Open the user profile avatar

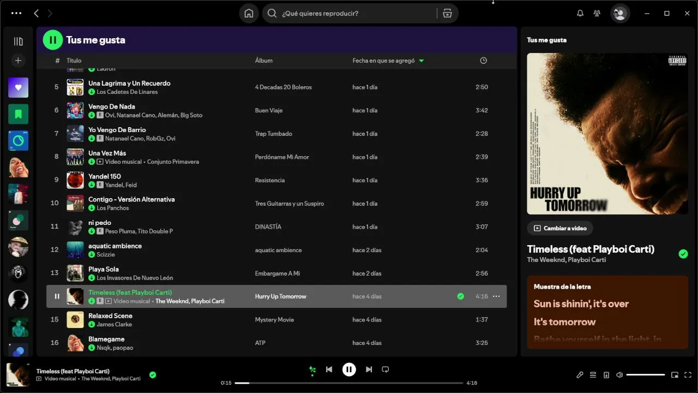[x=620, y=13]
